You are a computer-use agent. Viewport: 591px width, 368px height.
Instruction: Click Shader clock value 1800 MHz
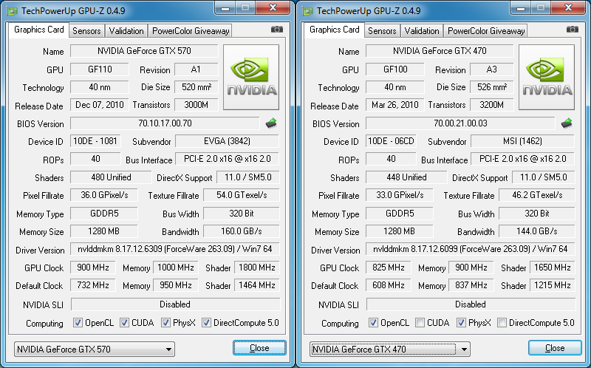[256, 268]
